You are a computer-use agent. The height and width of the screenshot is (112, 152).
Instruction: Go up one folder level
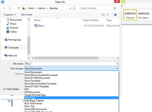click(x=19, y=8)
